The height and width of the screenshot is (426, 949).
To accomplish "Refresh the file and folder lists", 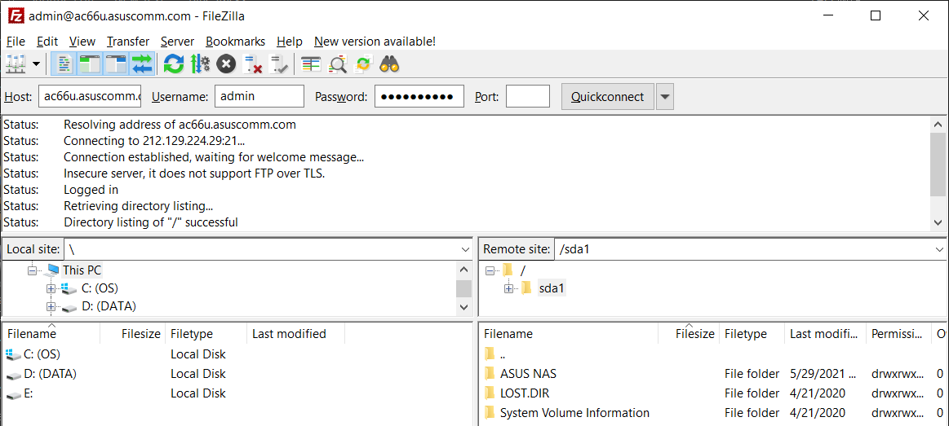I will tap(173, 64).
